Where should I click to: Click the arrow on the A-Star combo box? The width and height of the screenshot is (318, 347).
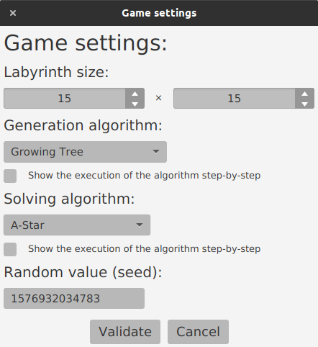tap(140, 225)
